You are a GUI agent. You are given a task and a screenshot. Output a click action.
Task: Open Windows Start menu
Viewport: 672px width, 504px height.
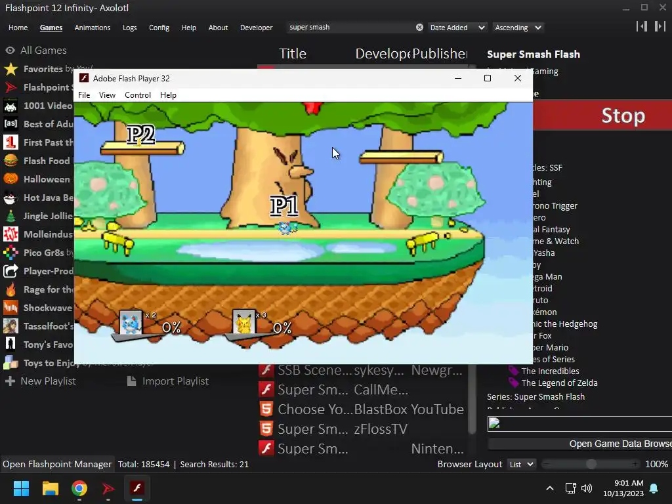coord(21,488)
